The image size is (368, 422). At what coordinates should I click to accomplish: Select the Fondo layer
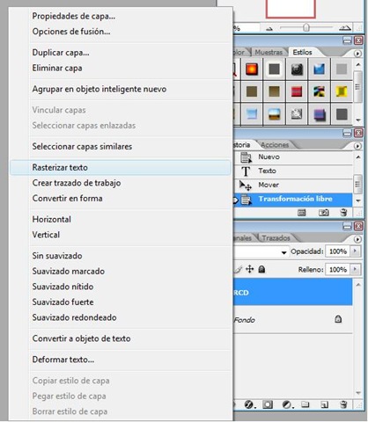(x=293, y=319)
